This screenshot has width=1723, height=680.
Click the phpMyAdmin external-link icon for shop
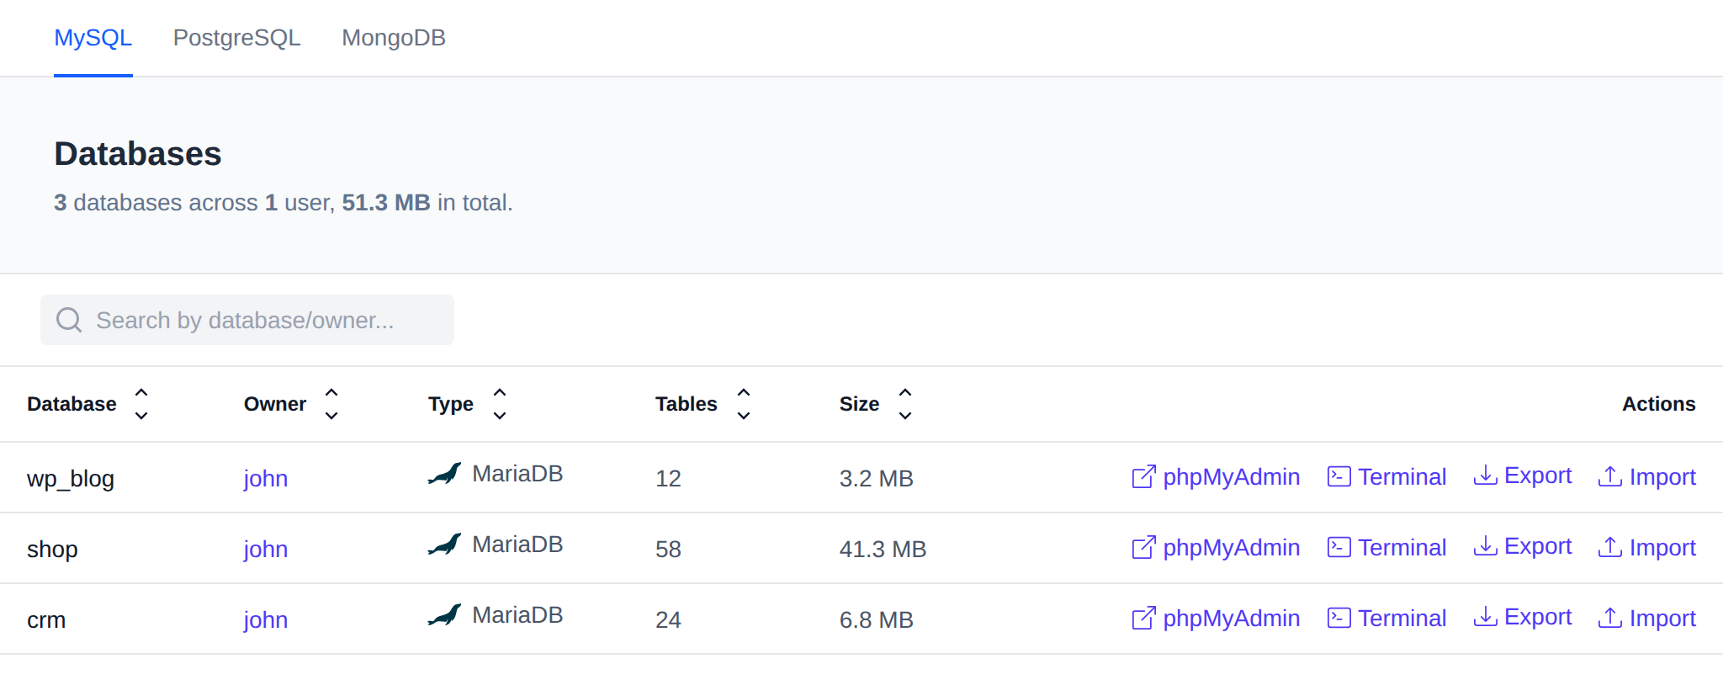click(1144, 547)
